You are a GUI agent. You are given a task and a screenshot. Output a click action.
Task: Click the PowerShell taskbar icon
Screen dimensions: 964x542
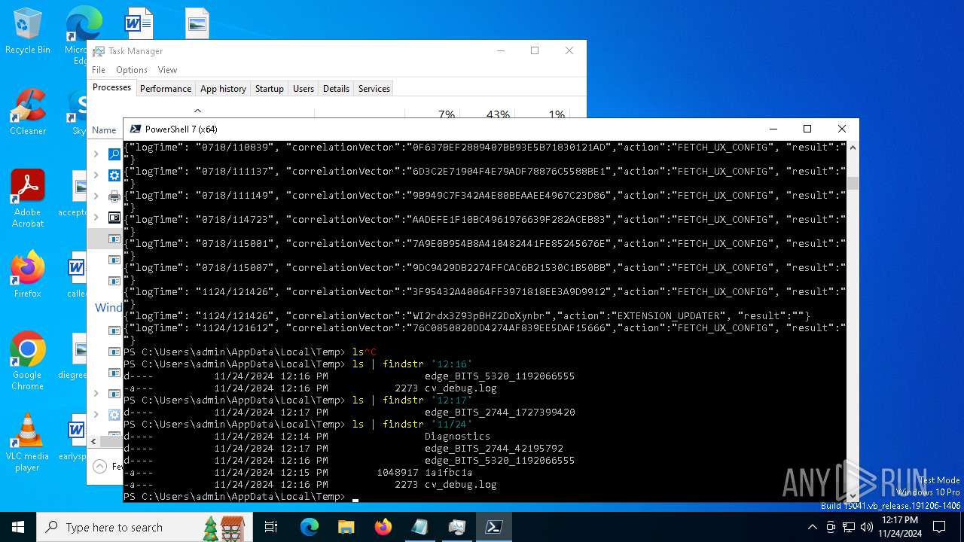click(494, 527)
